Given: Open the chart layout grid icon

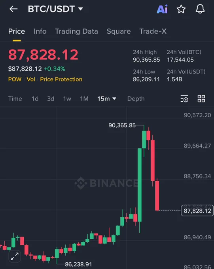Looking at the screenshot, I should (201, 99).
